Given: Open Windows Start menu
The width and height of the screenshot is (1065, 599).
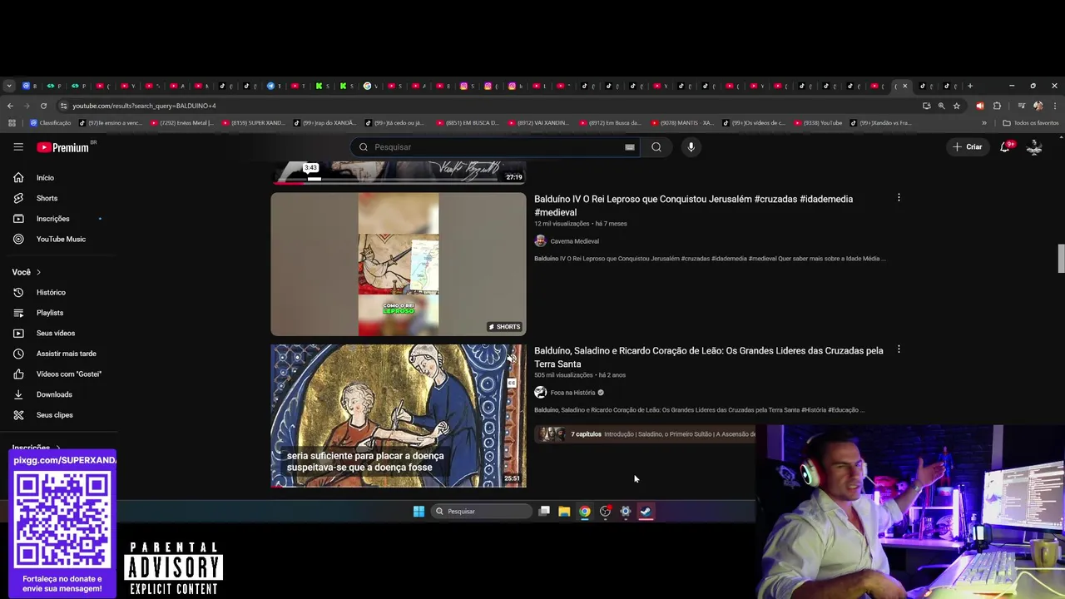Looking at the screenshot, I should [419, 512].
